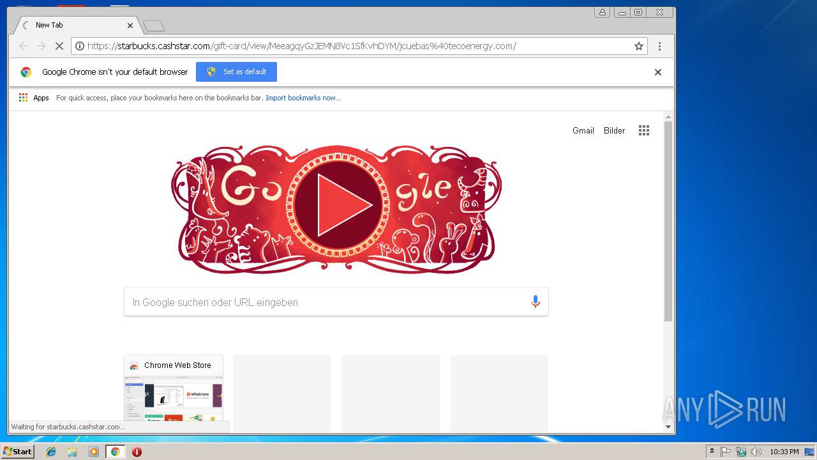Open the Google apps grid
Screen dimensions: 817x460
coord(644,130)
